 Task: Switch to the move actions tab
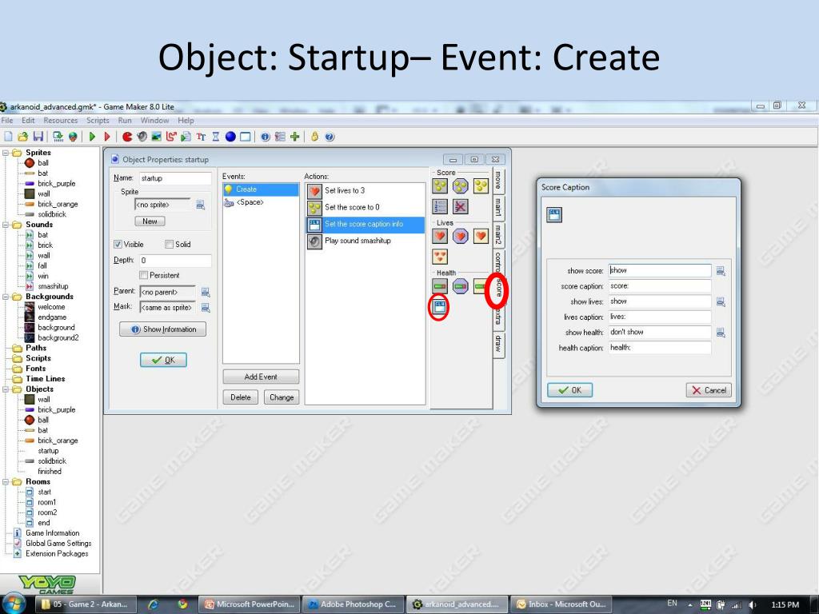point(499,180)
